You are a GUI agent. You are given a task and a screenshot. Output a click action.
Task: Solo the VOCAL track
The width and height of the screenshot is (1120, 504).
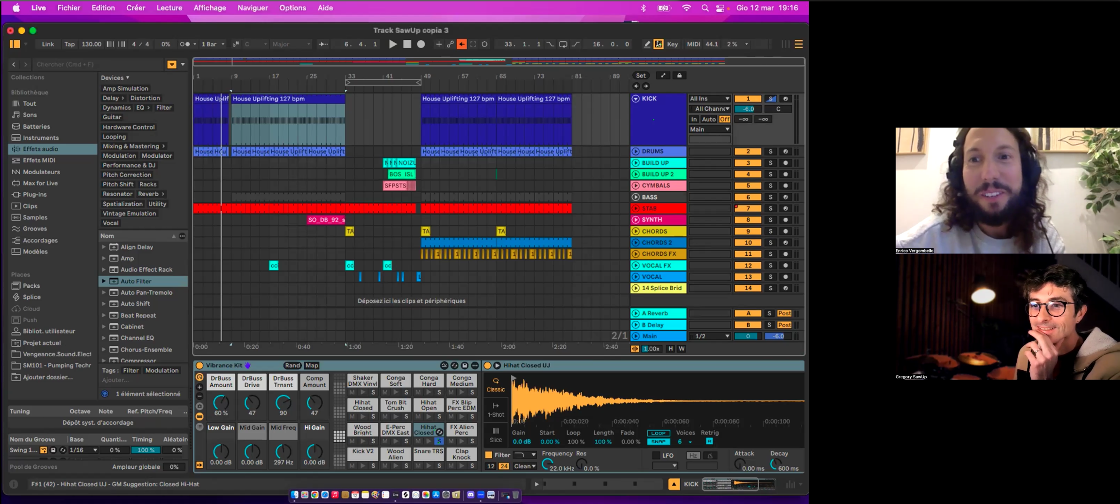pyautogui.click(x=770, y=277)
